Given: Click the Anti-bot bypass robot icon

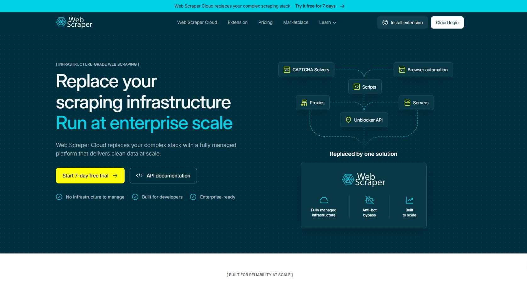Looking at the screenshot, I should tap(369, 200).
